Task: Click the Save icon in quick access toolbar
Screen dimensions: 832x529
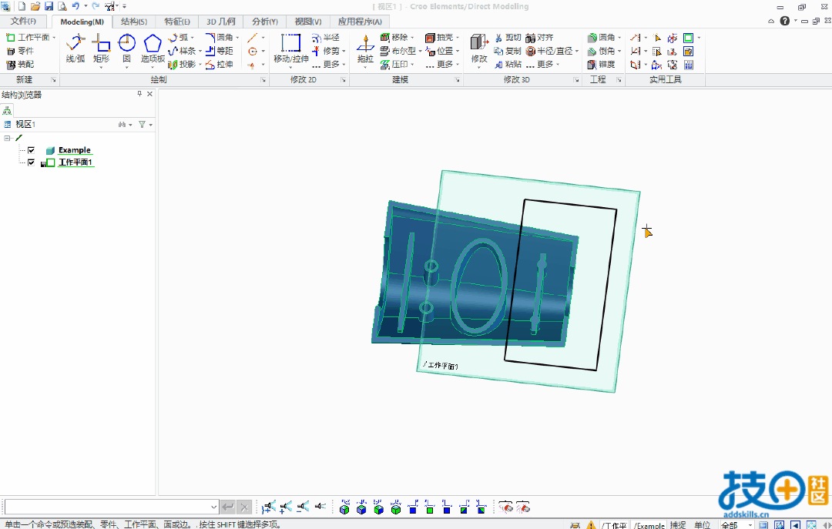Action: (x=49, y=6)
